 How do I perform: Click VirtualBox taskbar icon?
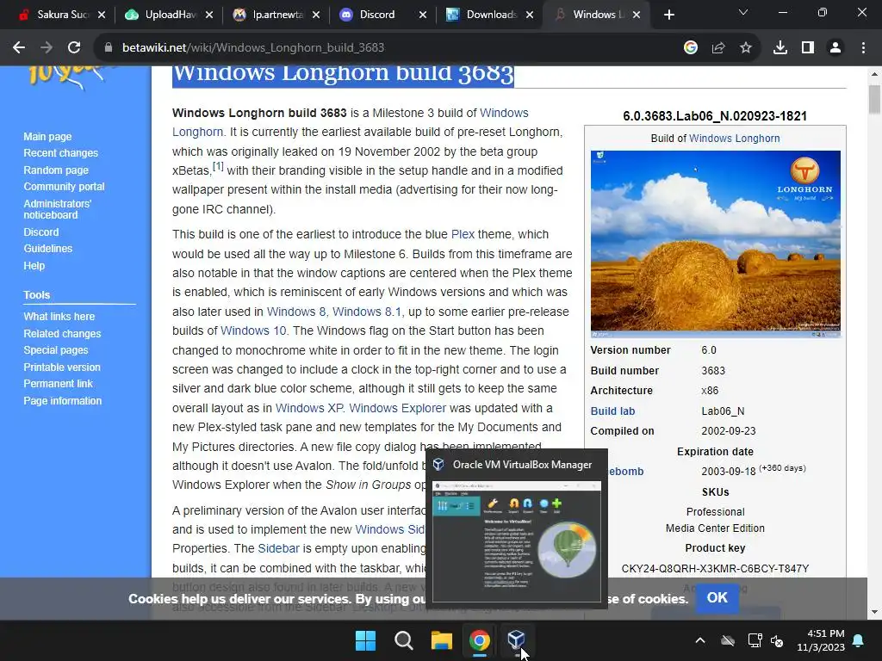coord(517,639)
